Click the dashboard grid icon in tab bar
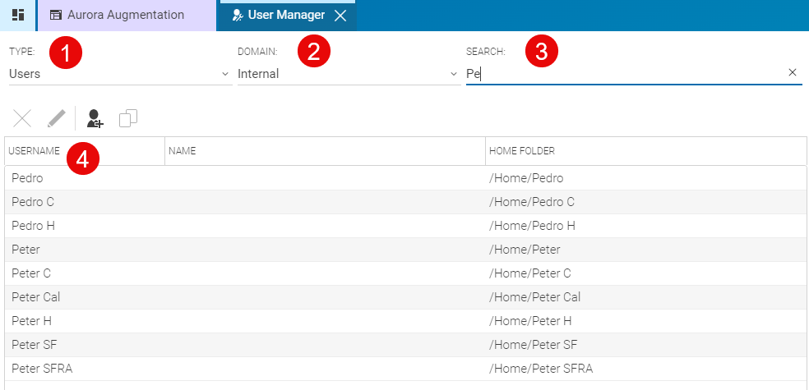809x390 pixels. point(17,15)
